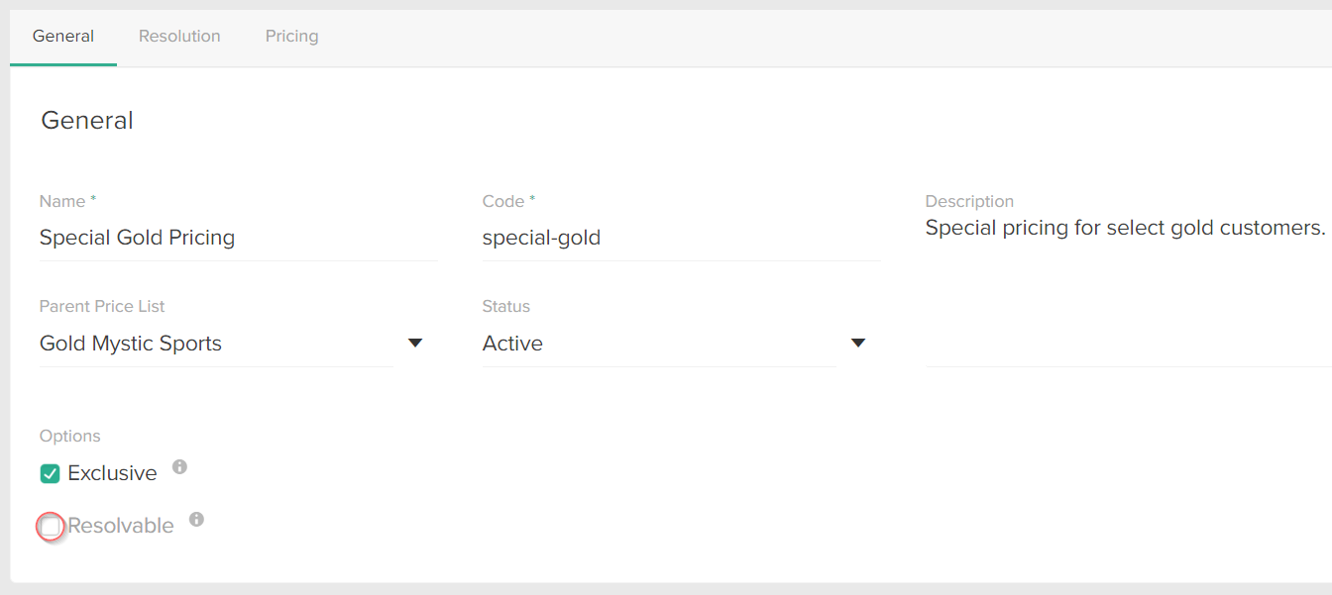Select the General tab

63,36
